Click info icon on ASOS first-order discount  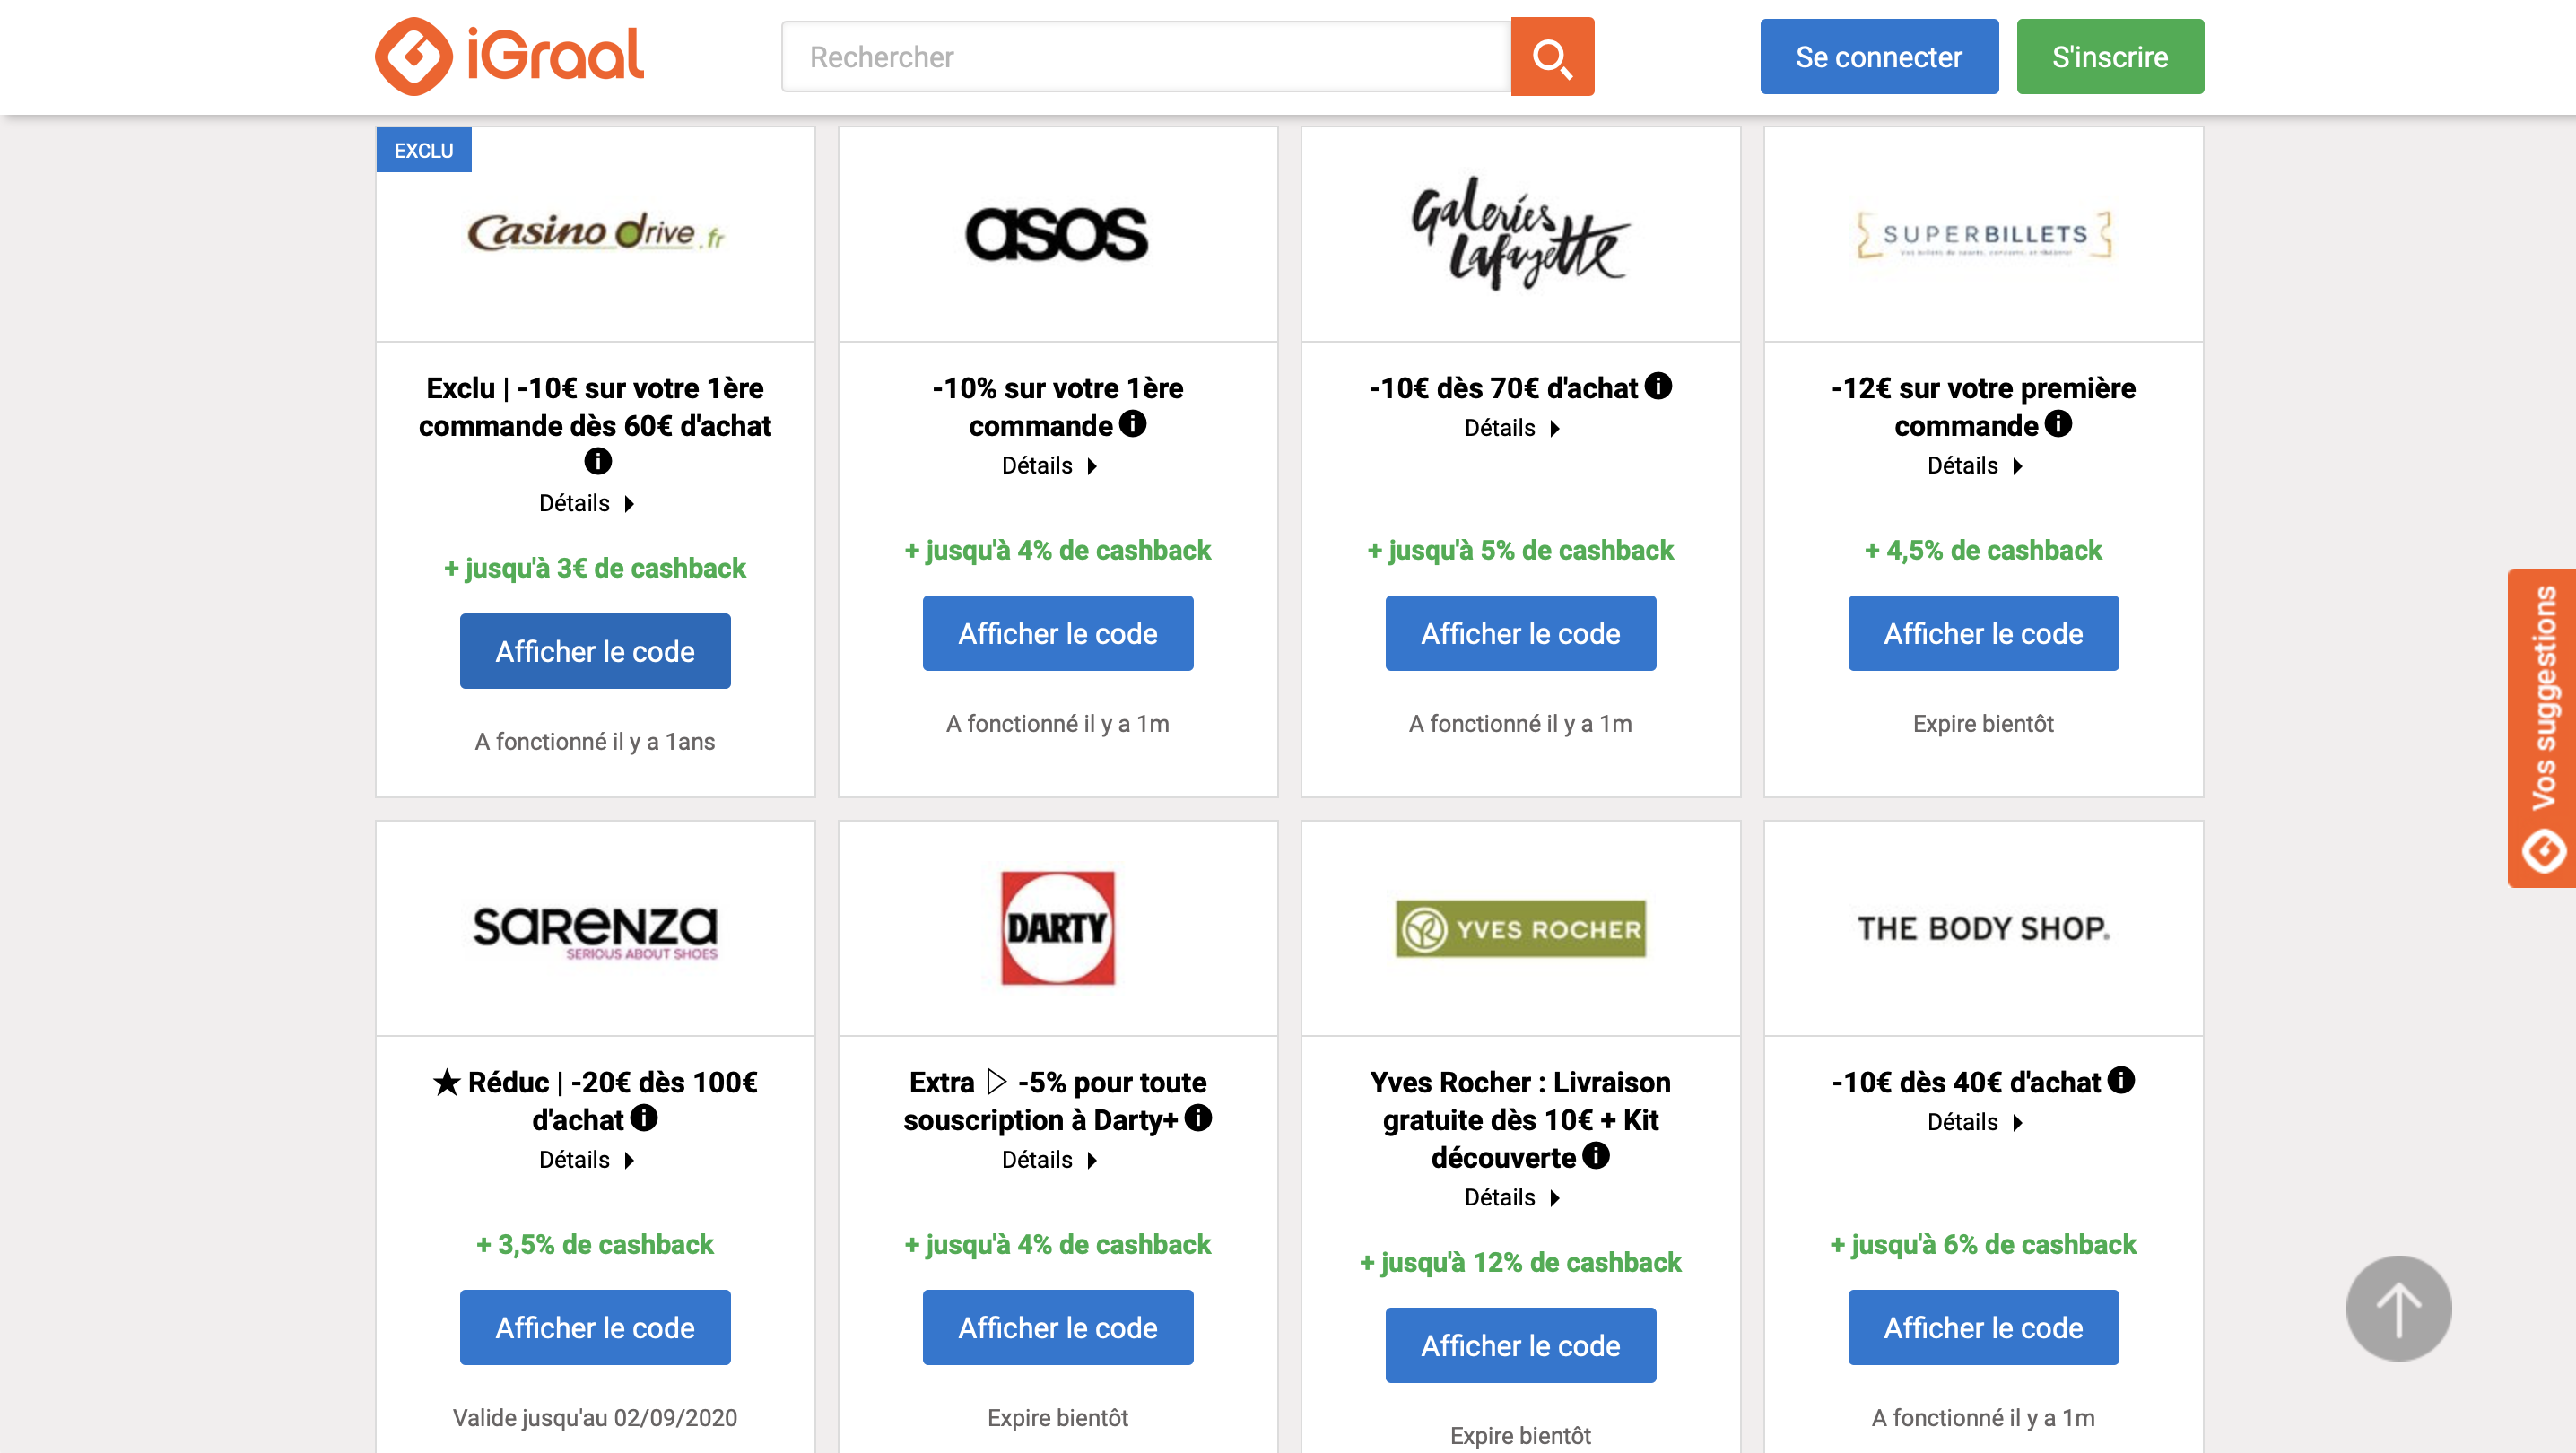tap(1133, 424)
